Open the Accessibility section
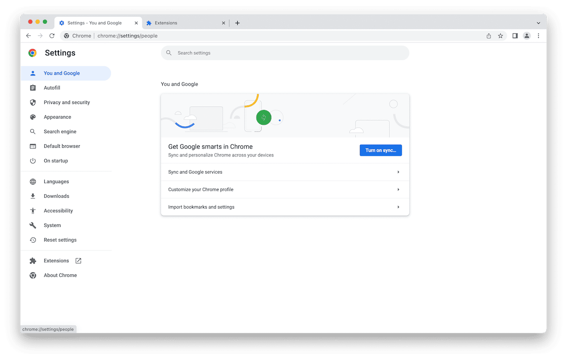 [66, 211]
